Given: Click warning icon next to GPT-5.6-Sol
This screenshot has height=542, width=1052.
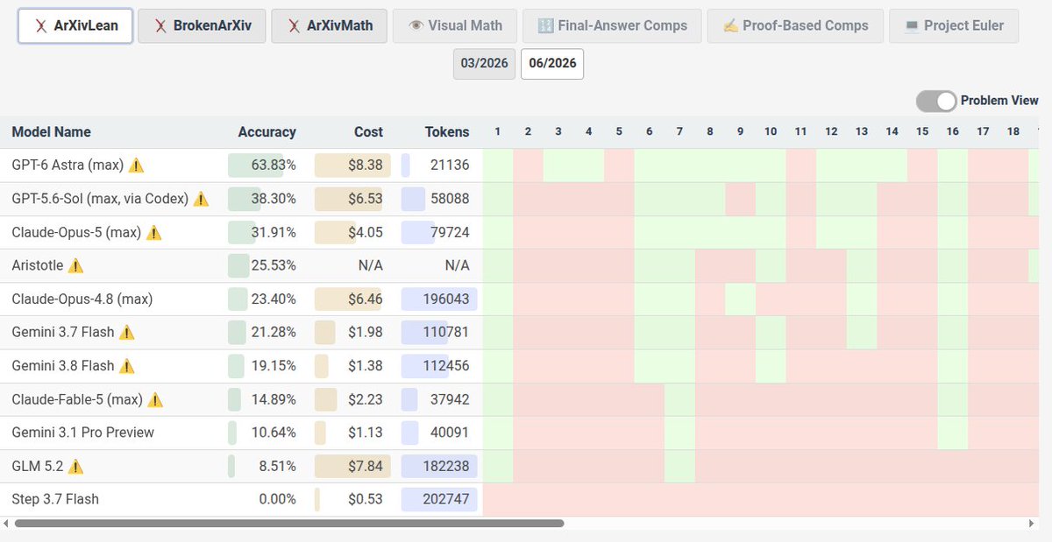Looking at the screenshot, I should (x=201, y=199).
